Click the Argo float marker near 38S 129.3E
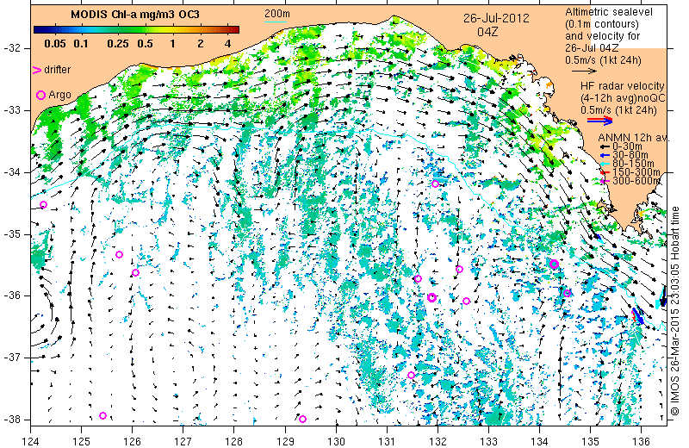Image resolution: width=689 pixels, height=448 pixels. (302, 419)
